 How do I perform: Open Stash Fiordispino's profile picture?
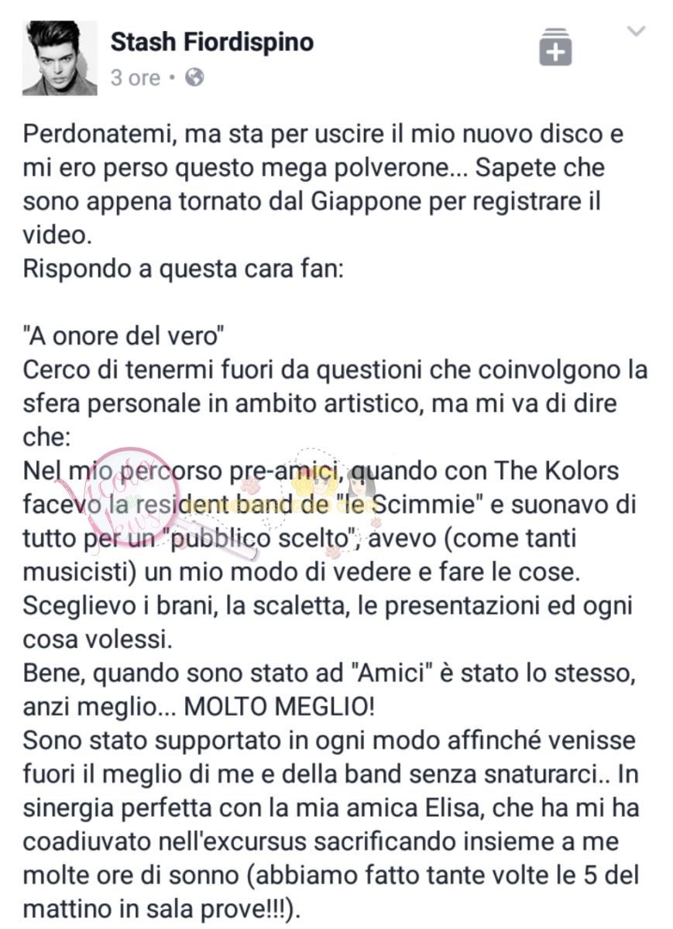[60, 58]
